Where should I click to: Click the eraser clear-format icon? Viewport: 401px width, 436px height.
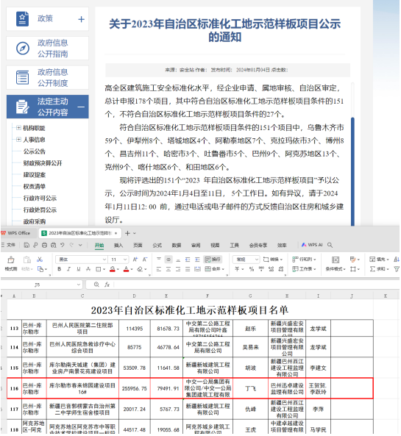coord(140,269)
